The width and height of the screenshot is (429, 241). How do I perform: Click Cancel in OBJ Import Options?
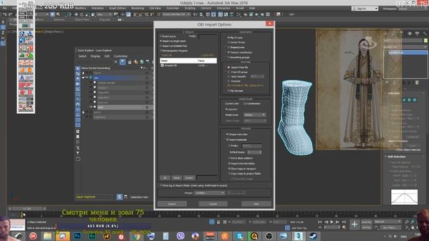(x=213, y=204)
